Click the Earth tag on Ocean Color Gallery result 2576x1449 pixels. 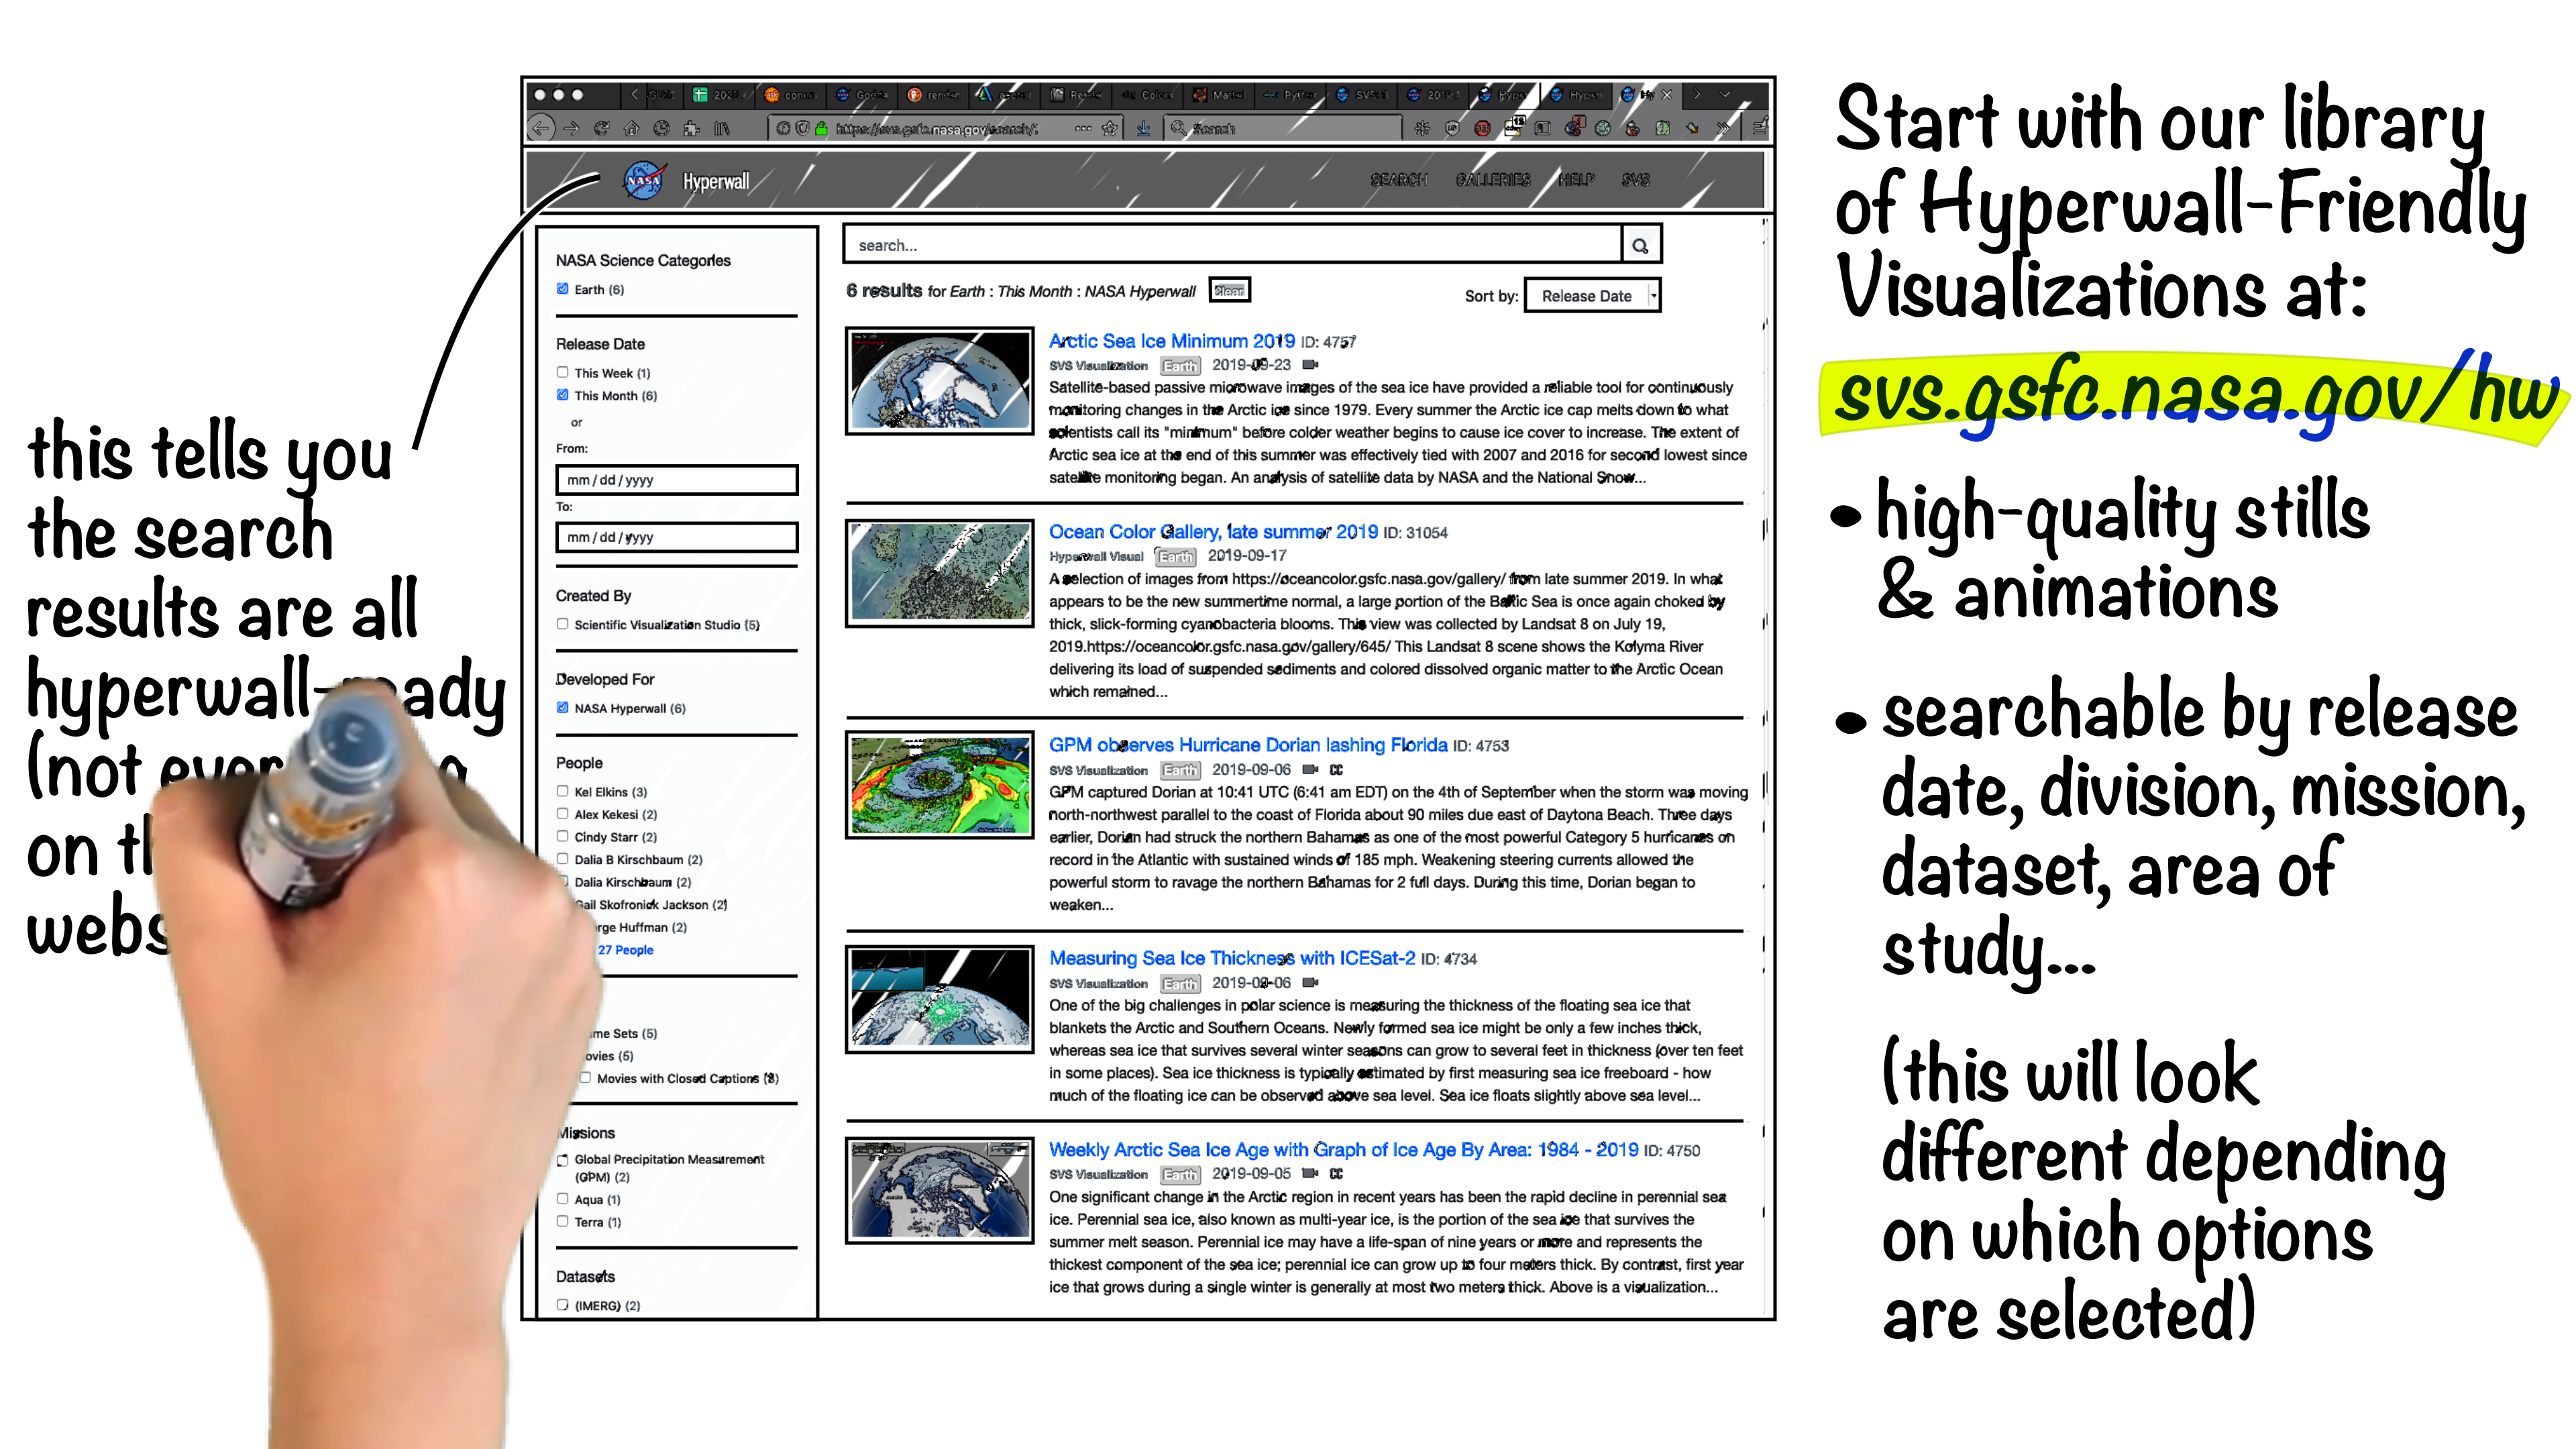point(1175,556)
